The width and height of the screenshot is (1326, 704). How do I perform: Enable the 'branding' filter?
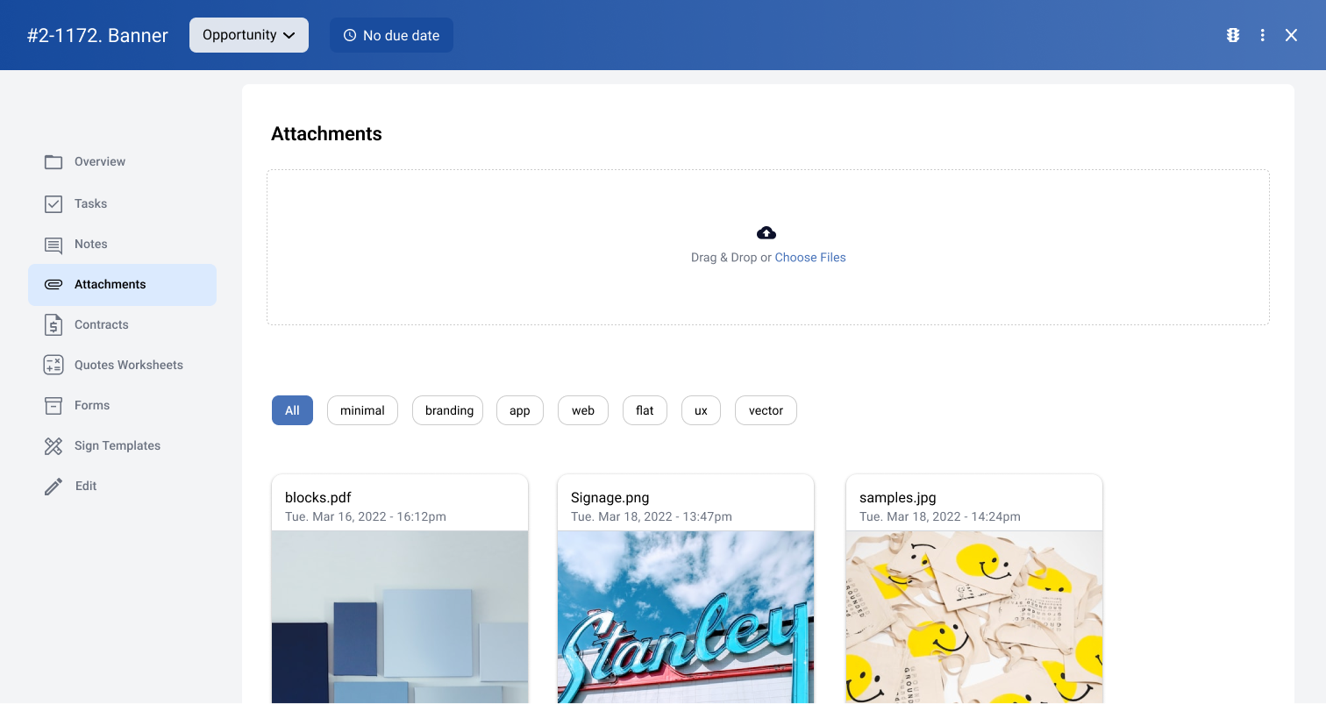pyautogui.click(x=447, y=409)
